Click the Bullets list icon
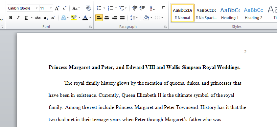The width and height of the screenshot is (277, 127). [99, 8]
